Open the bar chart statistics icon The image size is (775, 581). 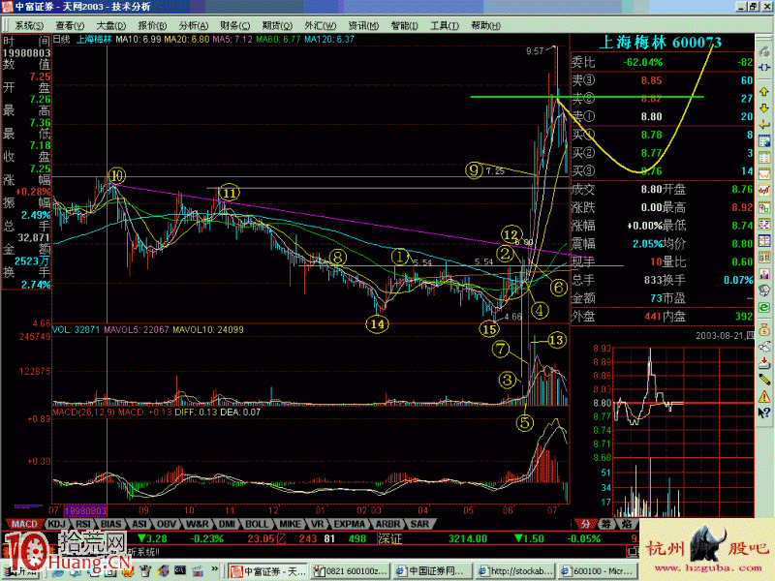click(764, 274)
